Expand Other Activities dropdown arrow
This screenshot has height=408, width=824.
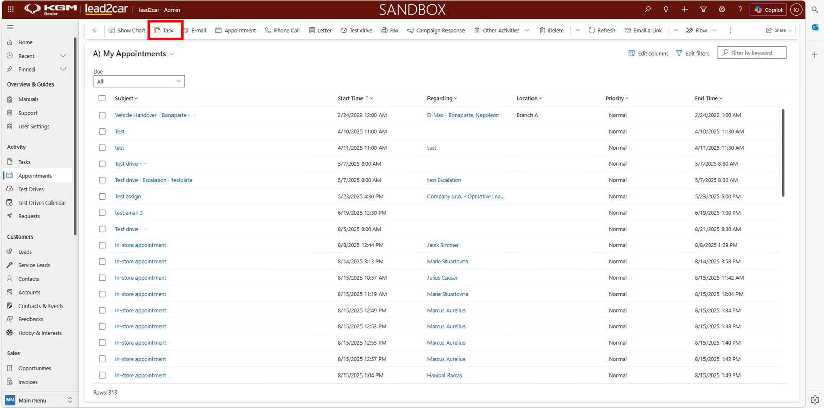click(527, 30)
